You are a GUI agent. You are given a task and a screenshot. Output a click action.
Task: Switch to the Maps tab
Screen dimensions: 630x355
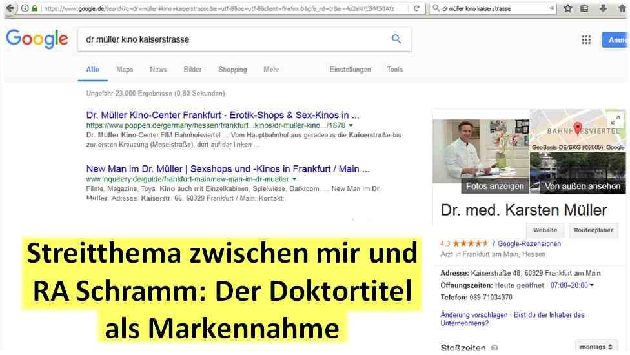tap(125, 70)
